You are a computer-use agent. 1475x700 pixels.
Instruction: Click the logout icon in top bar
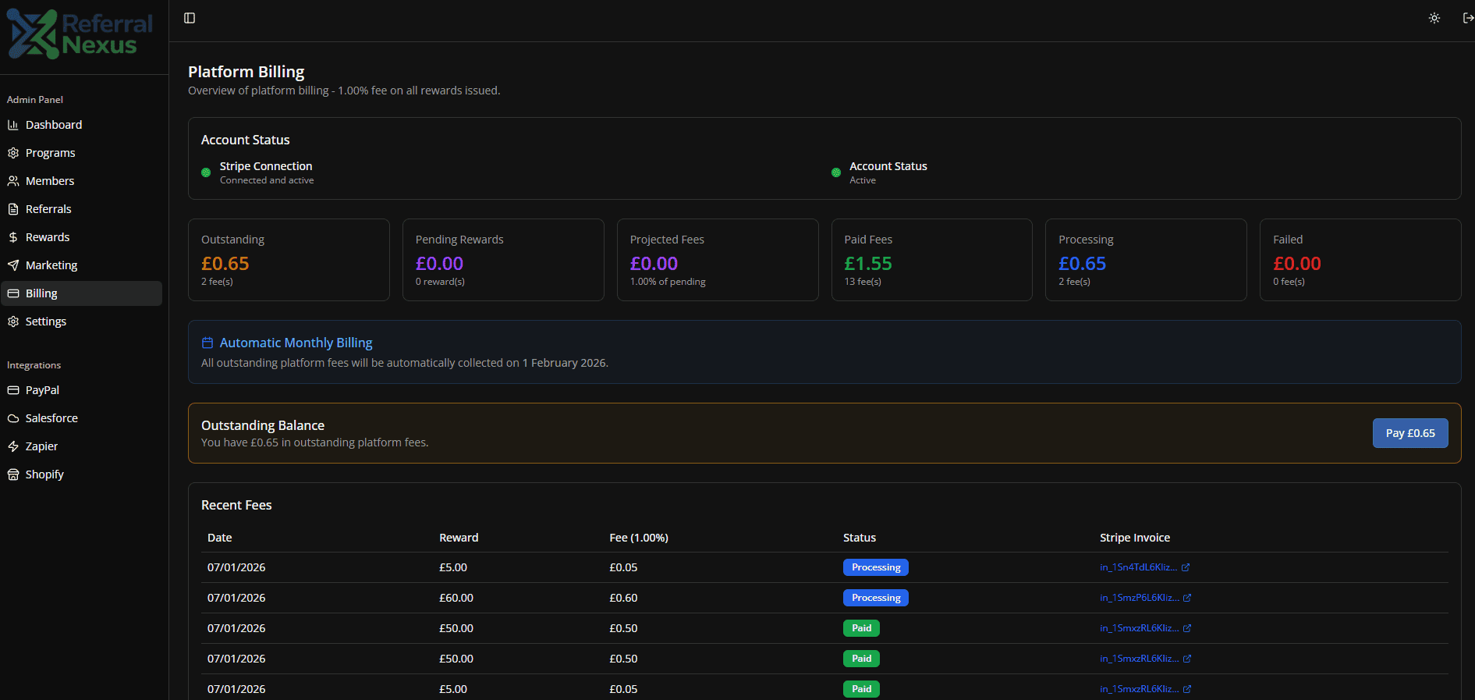click(x=1468, y=18)
